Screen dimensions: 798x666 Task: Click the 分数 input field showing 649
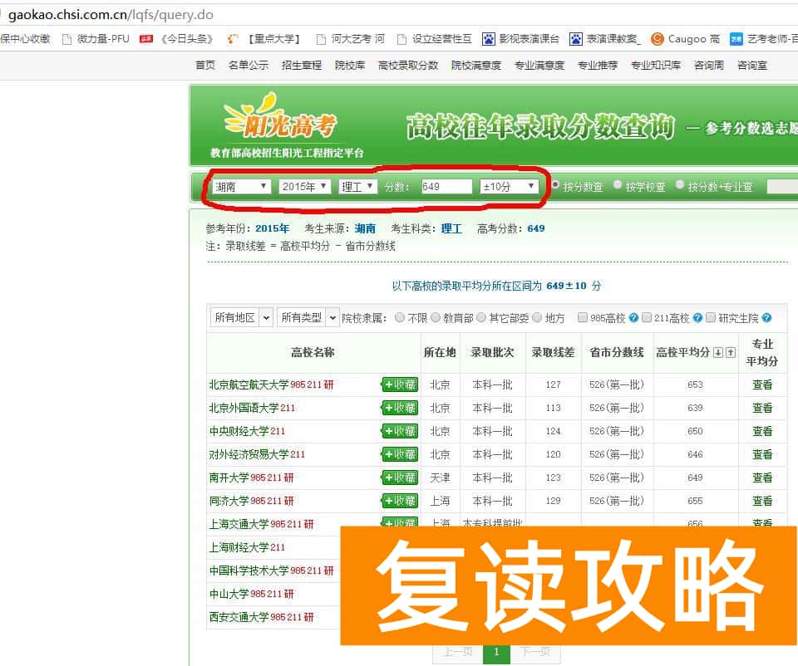(446, 186)
